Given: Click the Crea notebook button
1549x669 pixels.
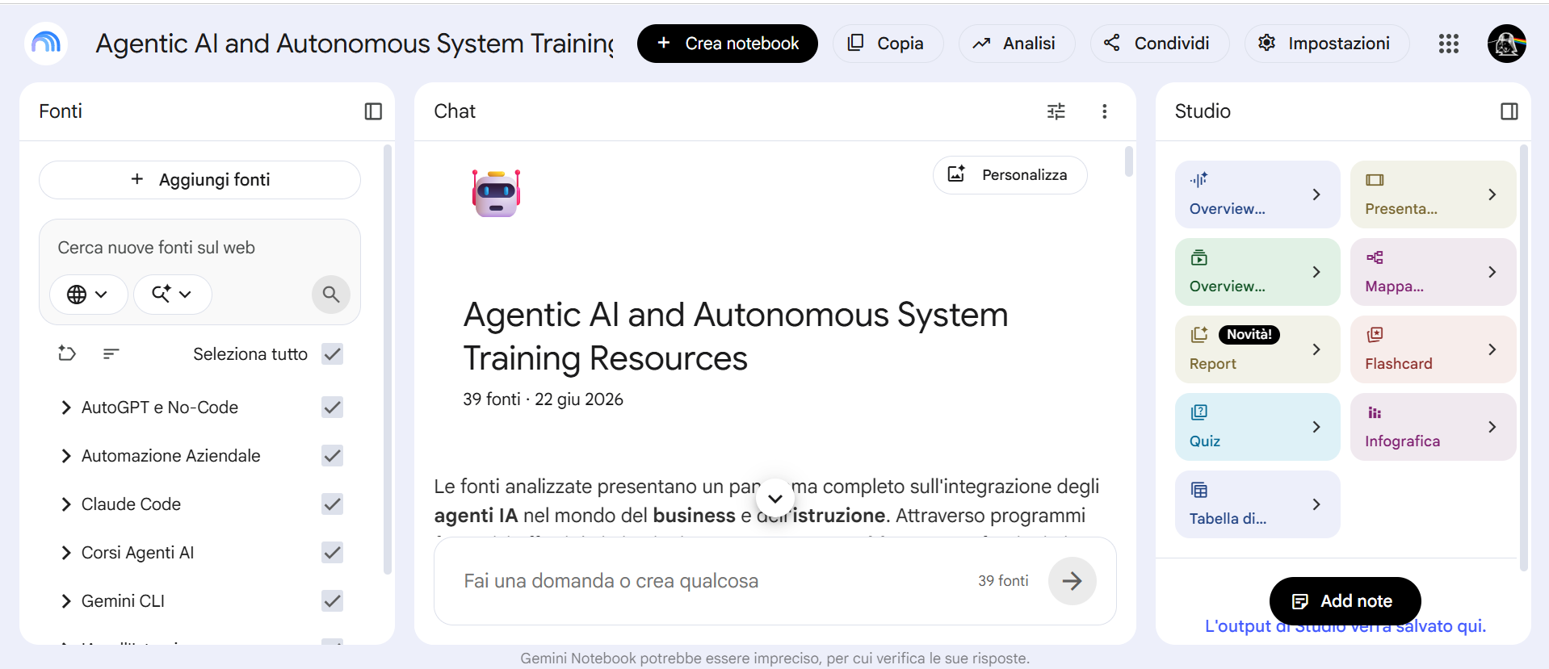Looking at the screenshot, I should coord(727,44).
